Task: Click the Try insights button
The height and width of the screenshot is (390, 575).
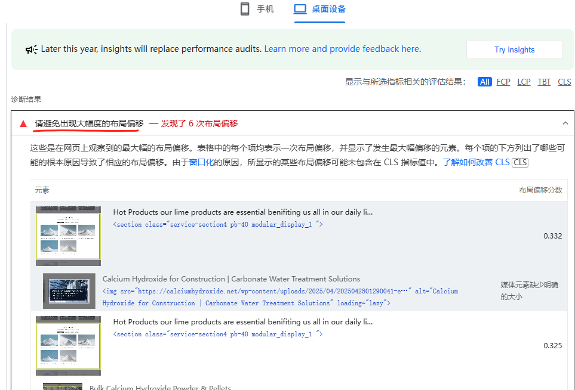Action: pos(513,49)
